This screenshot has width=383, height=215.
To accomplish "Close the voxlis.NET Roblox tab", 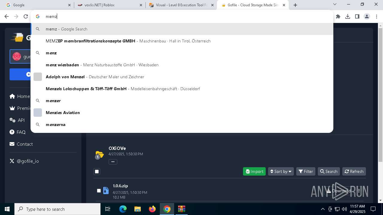I will [141, 5].
